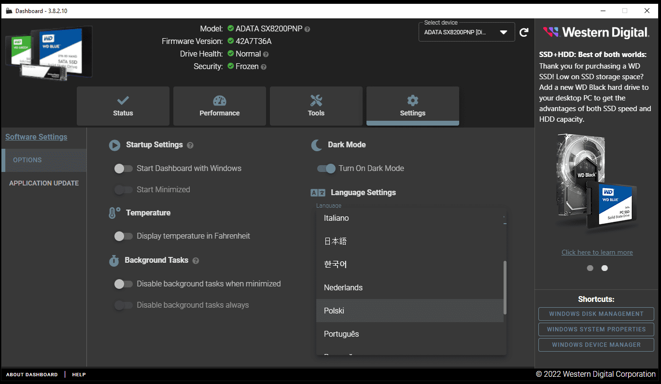
Task: Click the help icon beside Drive Health
Action: point(266,55)
